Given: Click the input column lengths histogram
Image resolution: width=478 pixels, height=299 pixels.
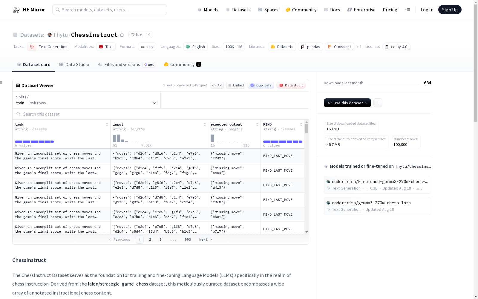Looking at the screenshot, I should (132, 138).
